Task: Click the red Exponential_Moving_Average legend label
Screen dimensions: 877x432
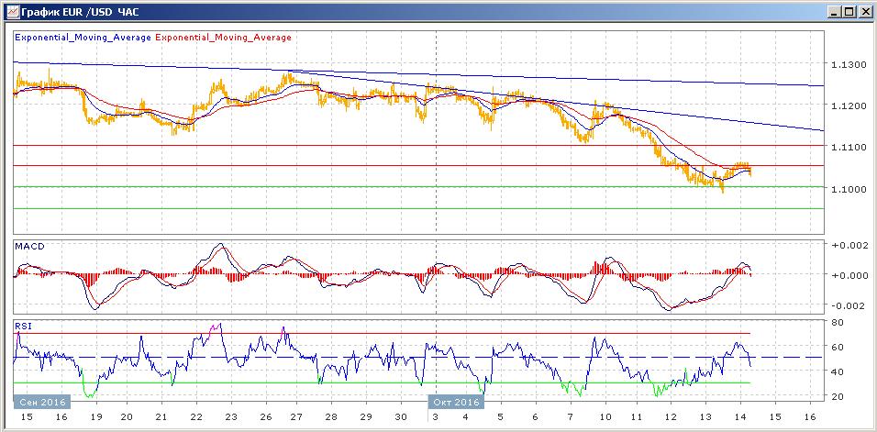Action: [x=223, y=38]
